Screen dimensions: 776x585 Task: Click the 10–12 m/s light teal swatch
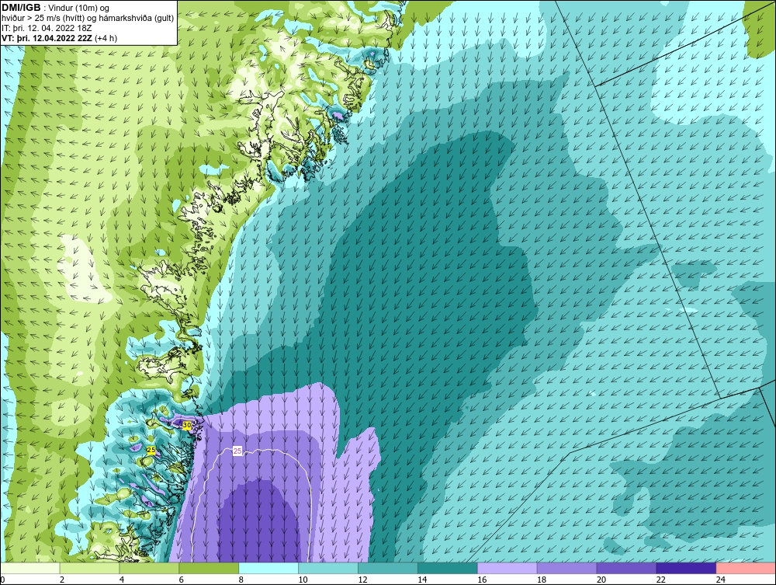tap(328, 568)
